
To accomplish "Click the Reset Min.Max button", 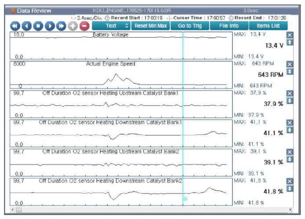I will point(152,26).
